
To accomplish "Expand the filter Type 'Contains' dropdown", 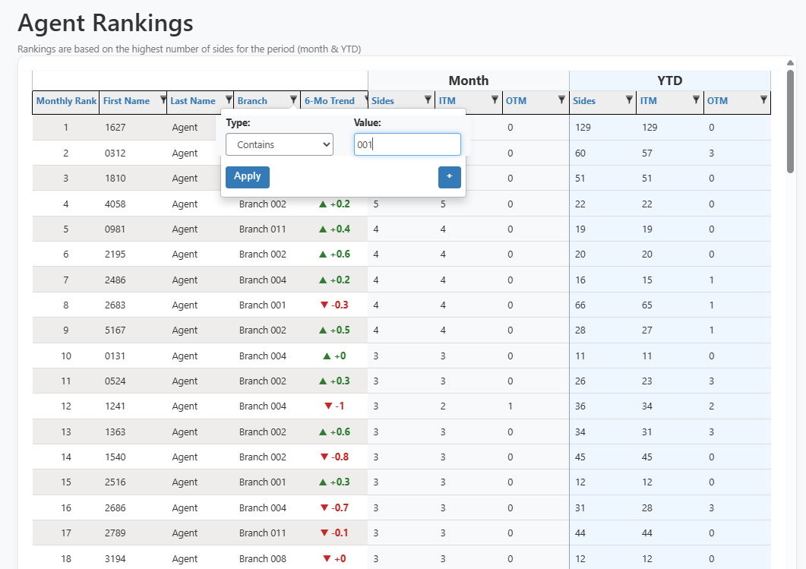I will pos(279,144).
